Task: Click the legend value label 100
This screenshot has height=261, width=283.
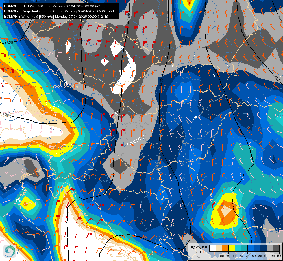Action: point(279,256)
